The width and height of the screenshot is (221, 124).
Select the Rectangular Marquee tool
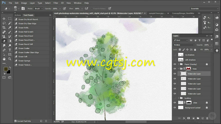point(10,19)
